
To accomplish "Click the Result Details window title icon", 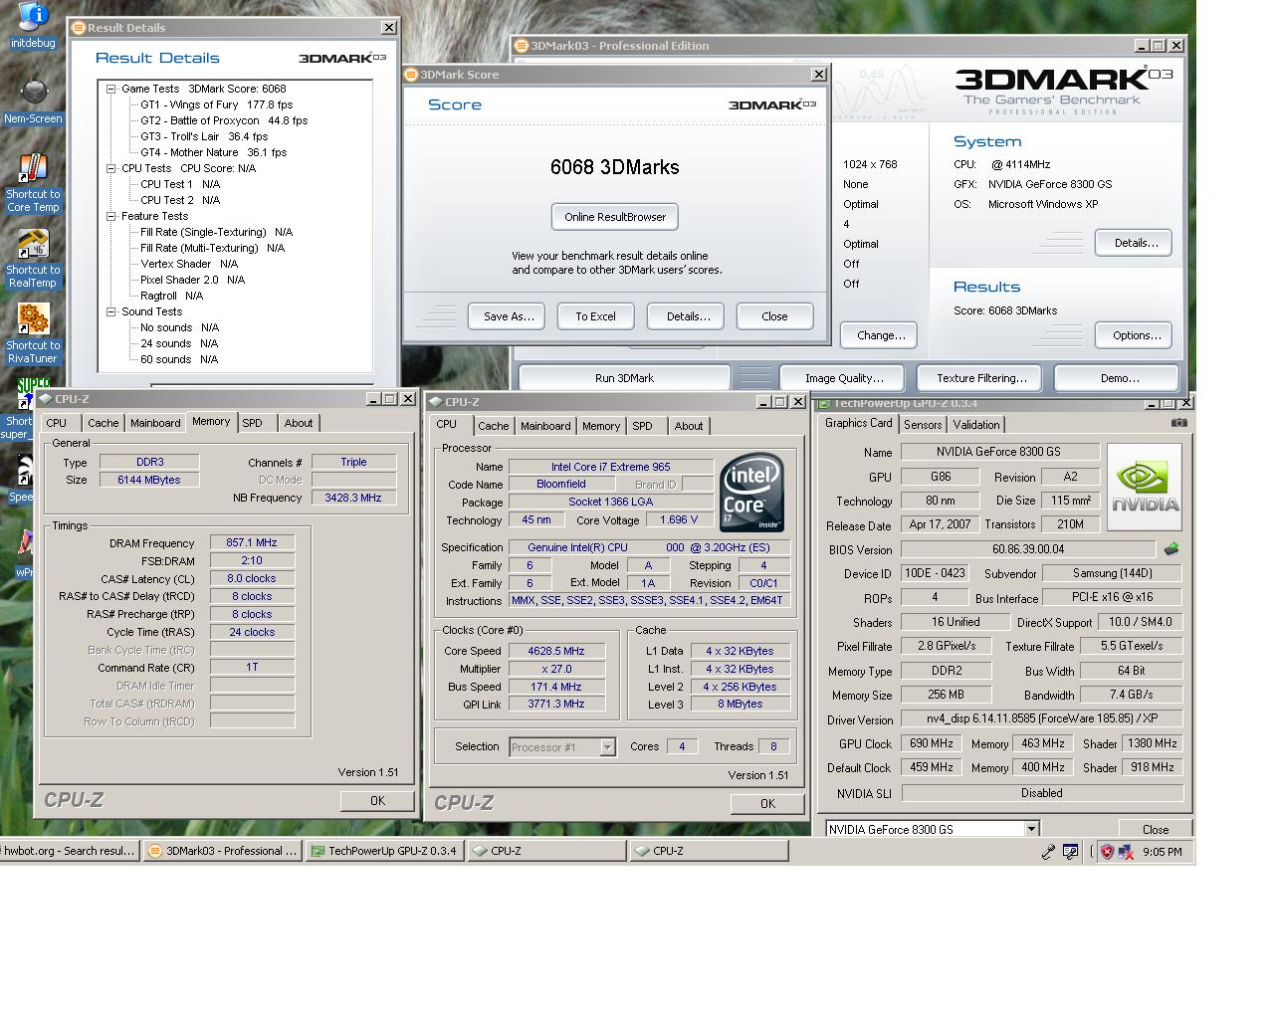I will coord(78,28).
